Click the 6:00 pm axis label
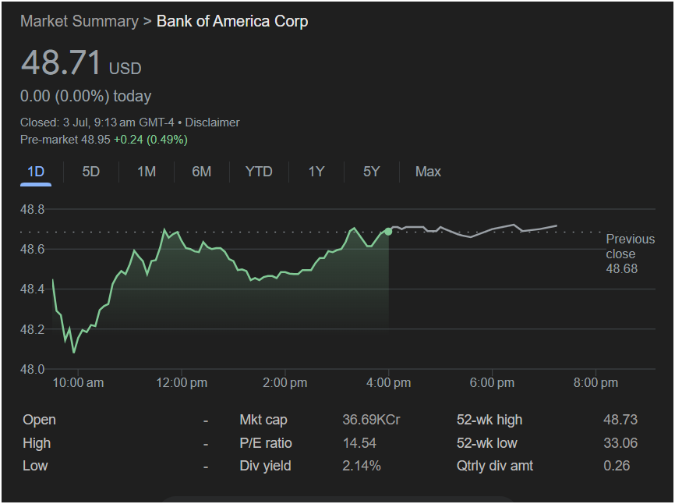Image resolution: width=675 pixels, height=504 pixels. [x=492, y=382]
